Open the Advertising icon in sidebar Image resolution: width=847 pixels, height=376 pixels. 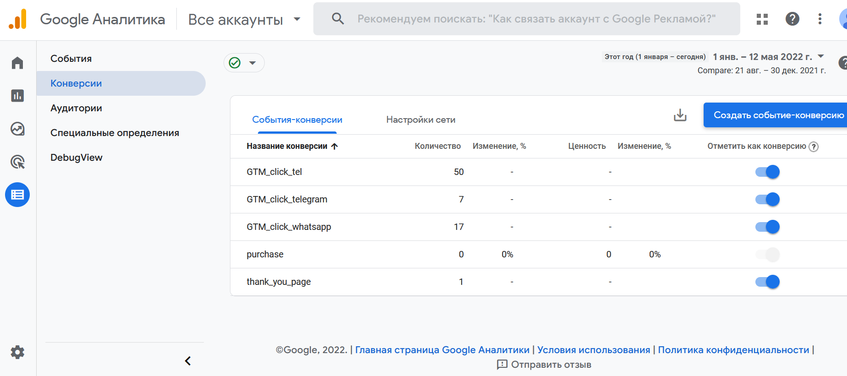pyautogui.click(x=17, y=162)
